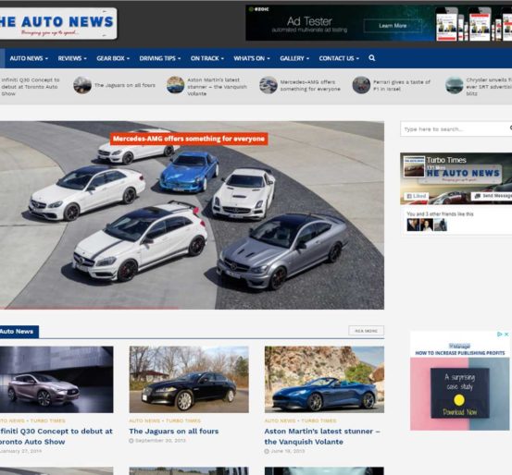Click the 'Type here to search' field

pyautogui.click(x=456, y=129)
